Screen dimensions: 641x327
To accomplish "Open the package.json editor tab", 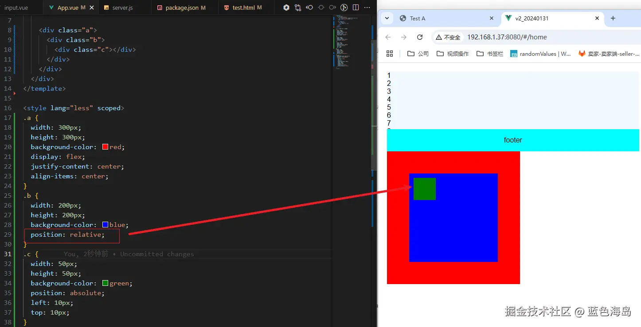I will [184, 8].
